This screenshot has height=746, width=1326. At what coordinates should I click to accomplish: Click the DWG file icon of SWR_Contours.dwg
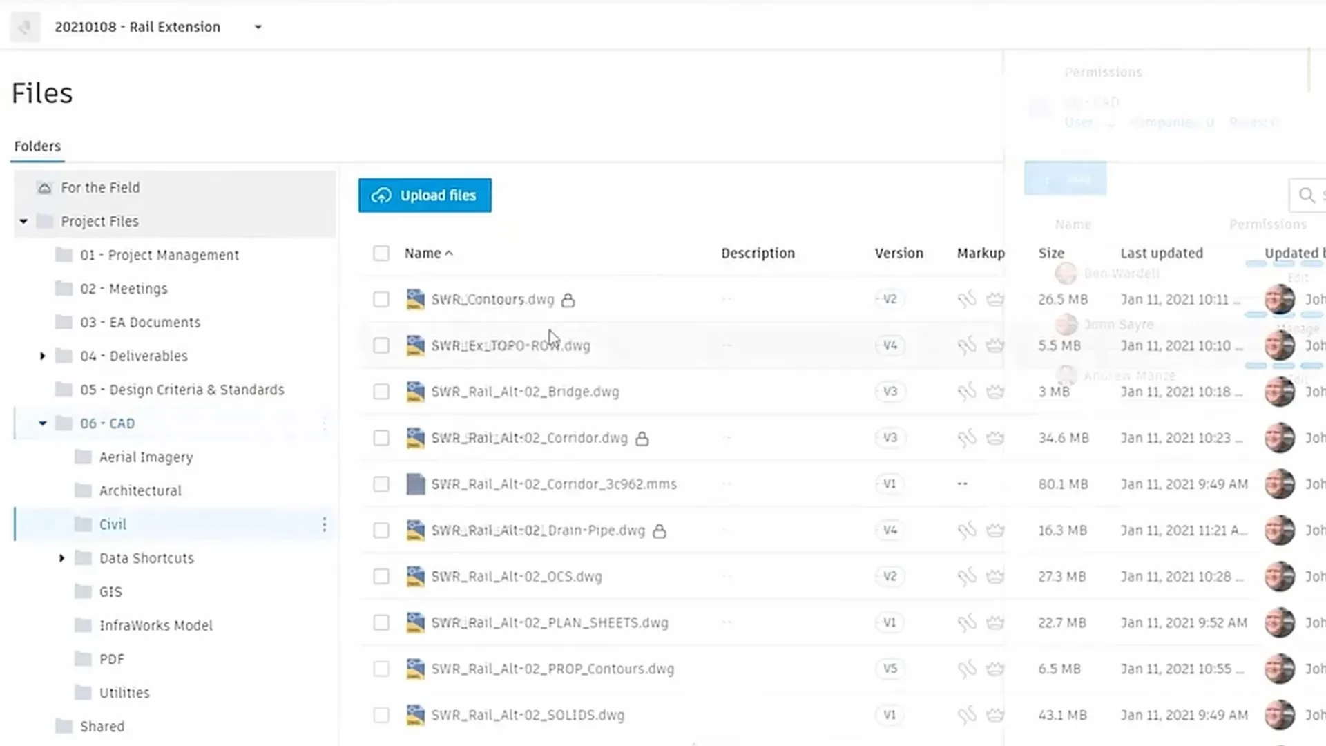click(x=415, y=300)
